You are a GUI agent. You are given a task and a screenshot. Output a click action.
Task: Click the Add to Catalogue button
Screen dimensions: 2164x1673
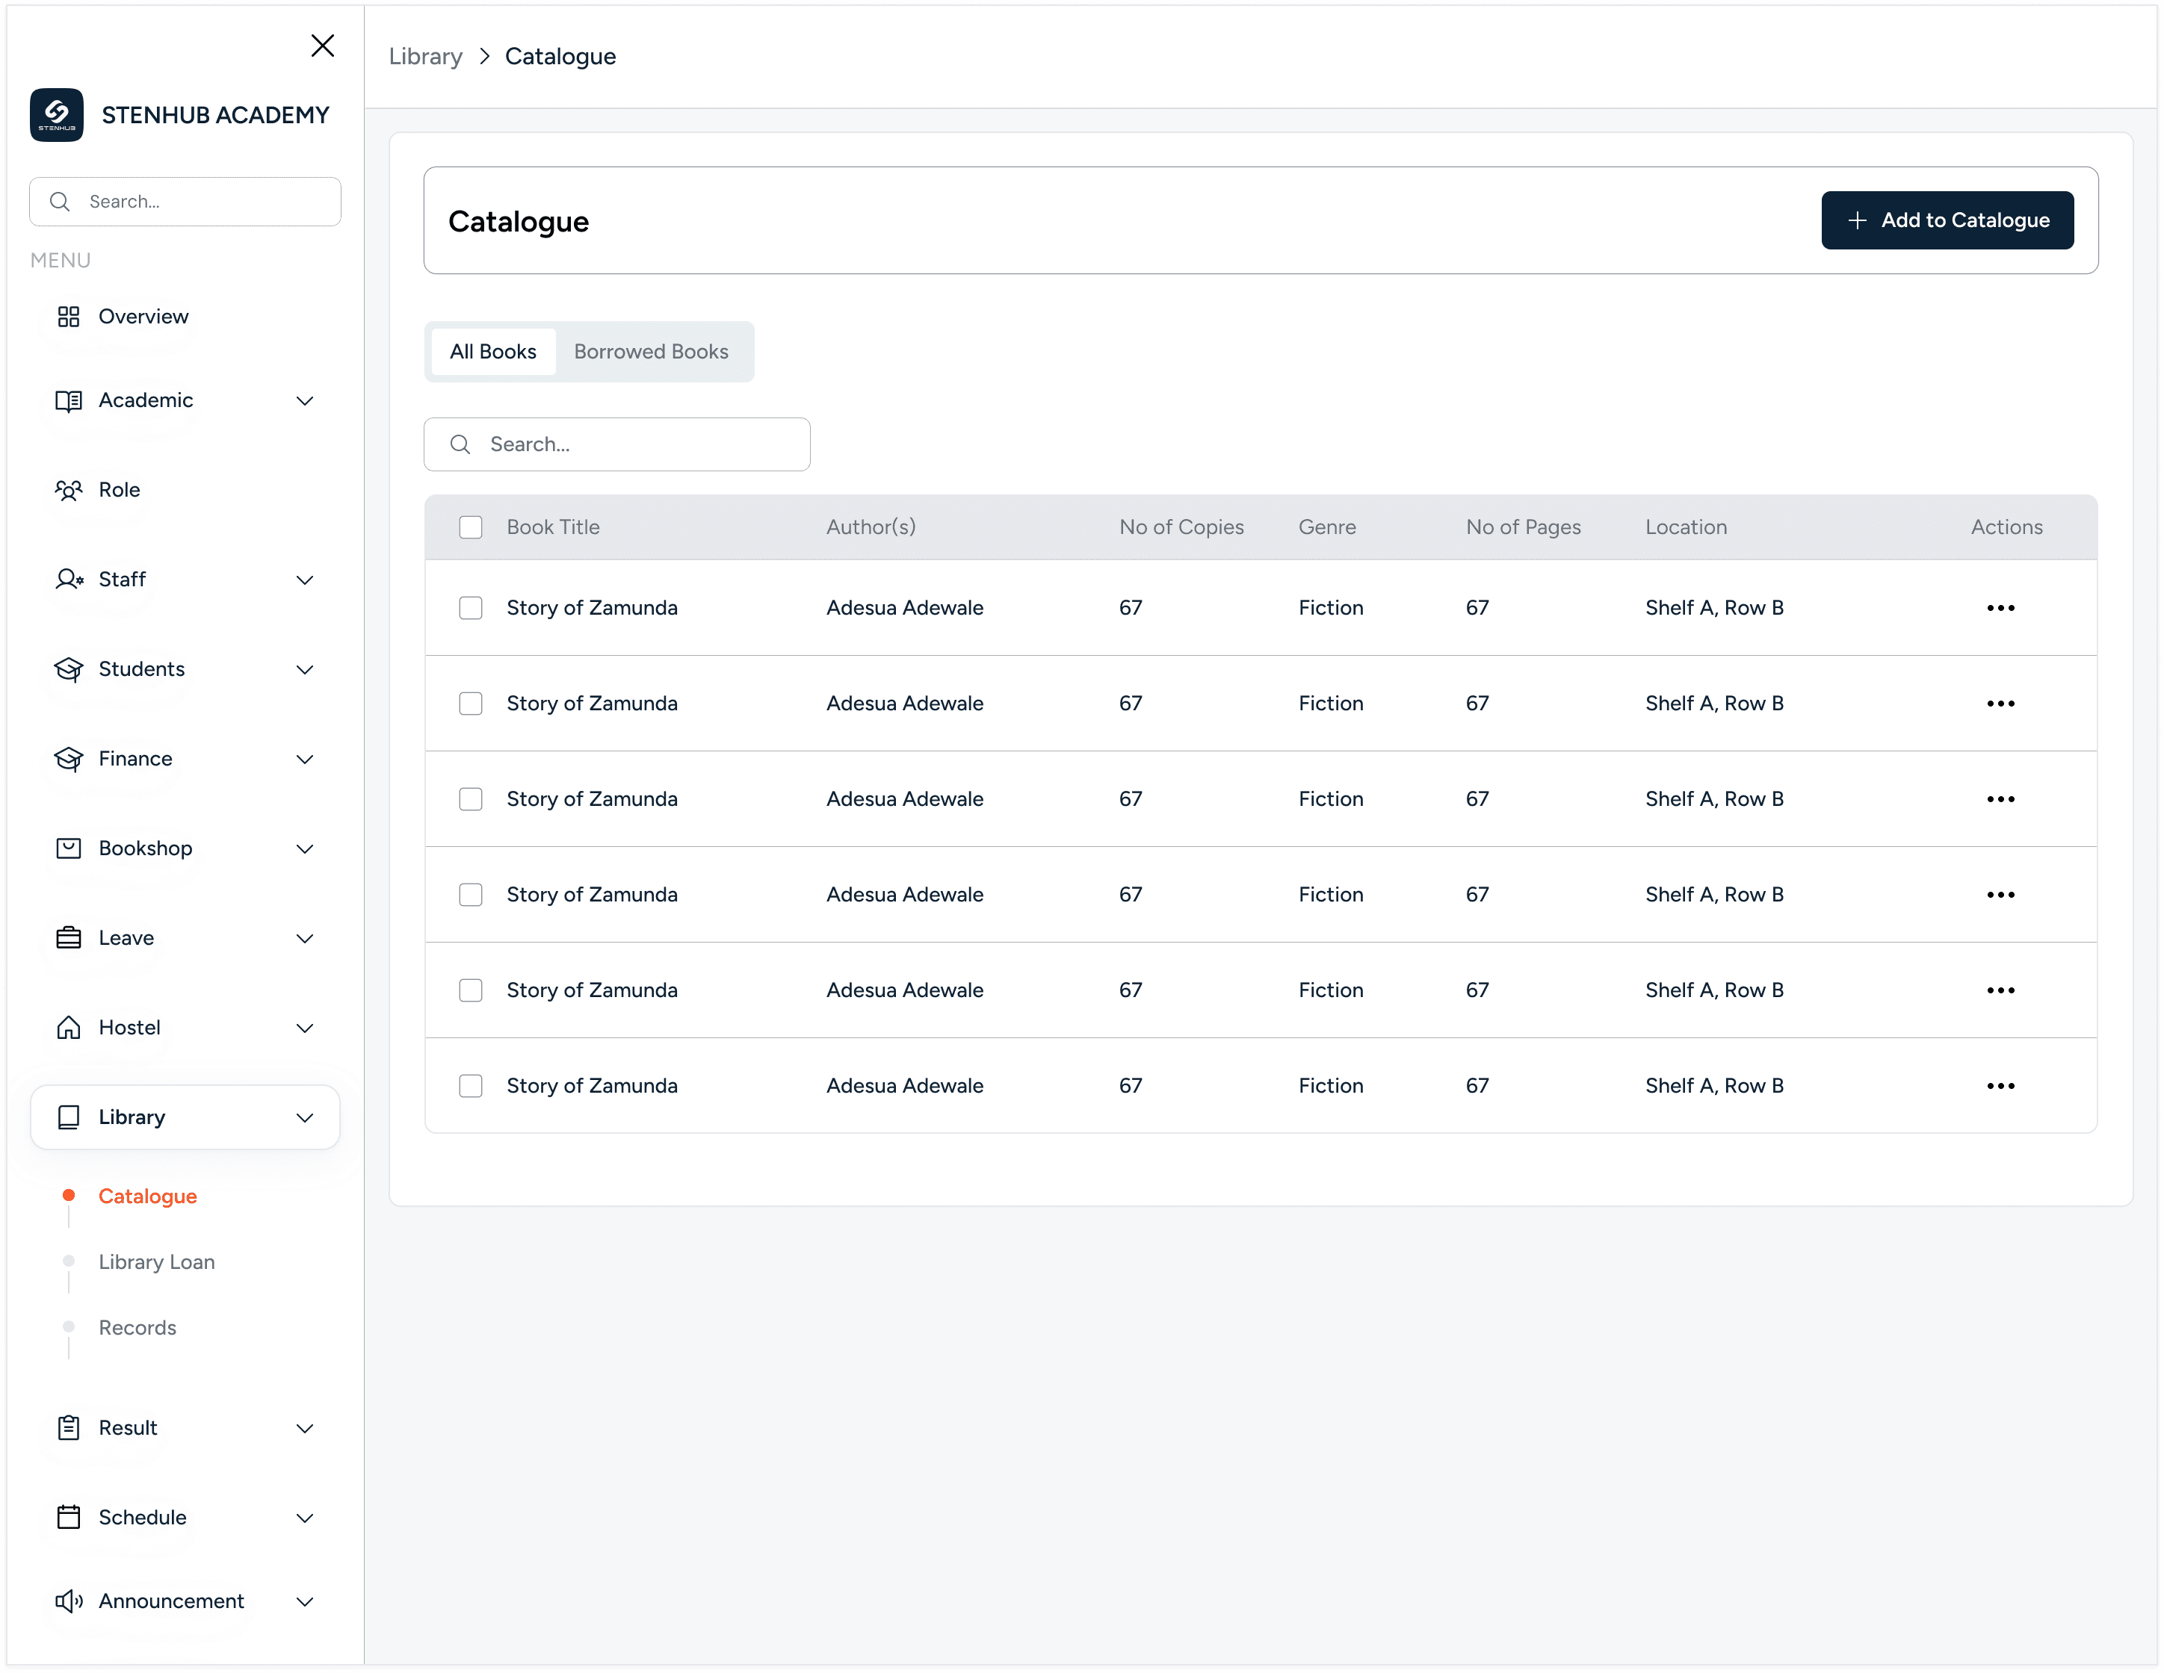1946,221
